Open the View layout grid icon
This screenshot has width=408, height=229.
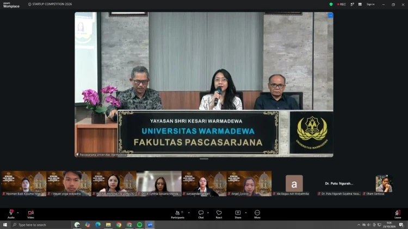click(x=360, y=4)
